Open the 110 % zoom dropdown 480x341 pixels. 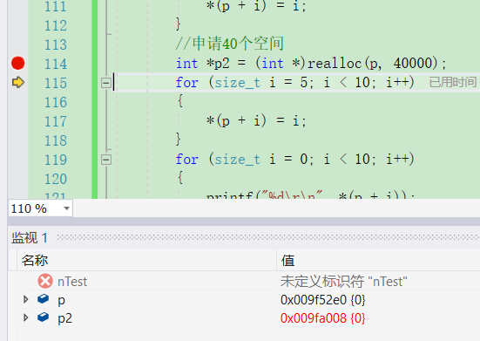pyautogui.click(x=66, y=208)
